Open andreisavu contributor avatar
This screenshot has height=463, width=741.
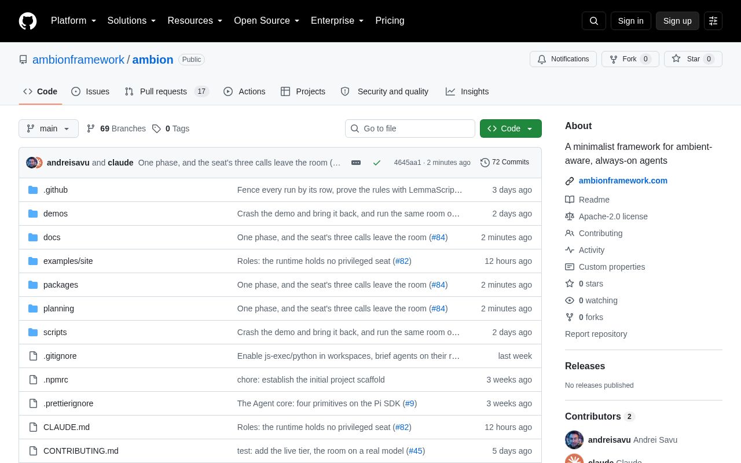[574, 440]
